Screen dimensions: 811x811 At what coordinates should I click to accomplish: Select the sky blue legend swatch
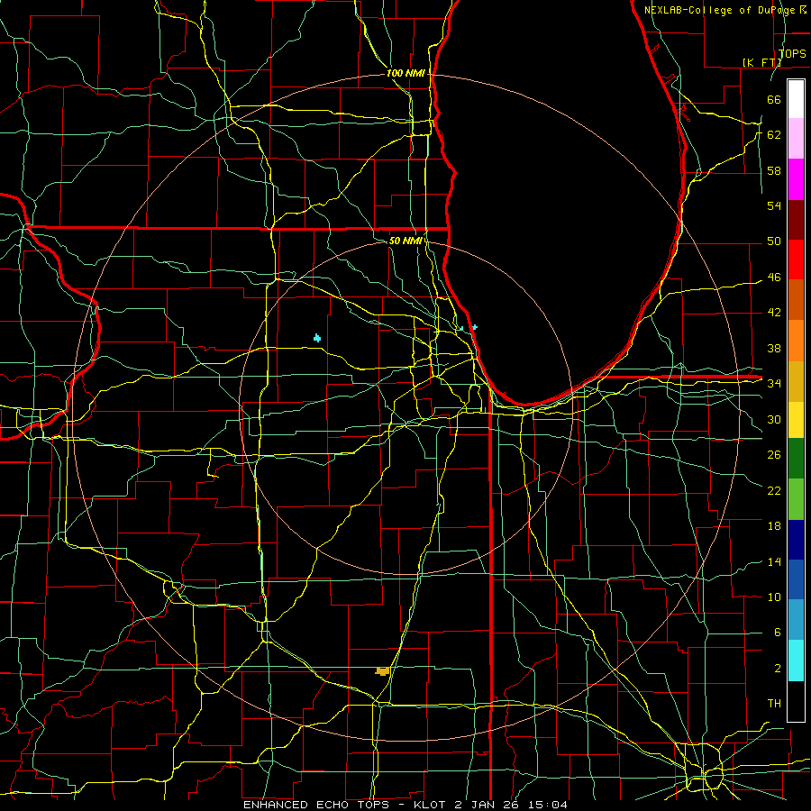point(796,620)
